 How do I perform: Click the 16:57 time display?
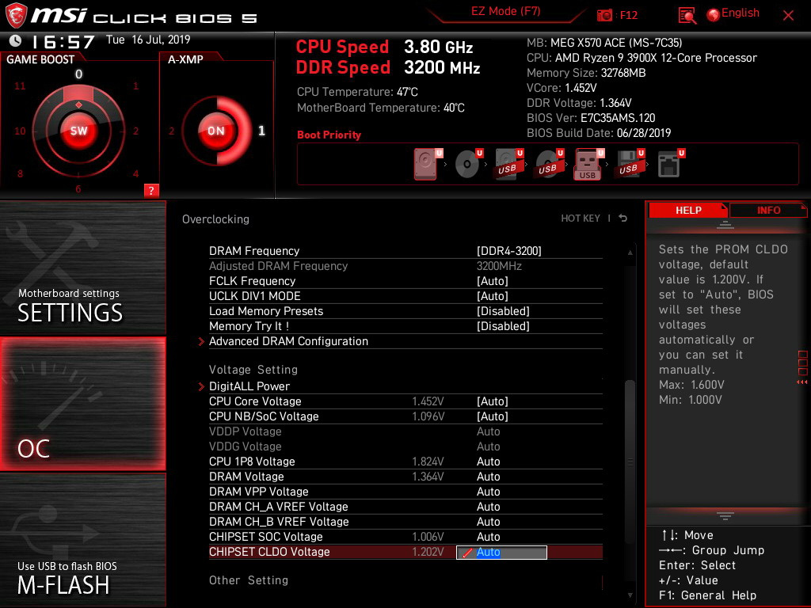[63, 41]
